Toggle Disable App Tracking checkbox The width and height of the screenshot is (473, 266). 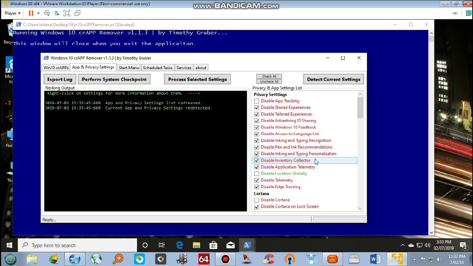[x=256, y=101]
